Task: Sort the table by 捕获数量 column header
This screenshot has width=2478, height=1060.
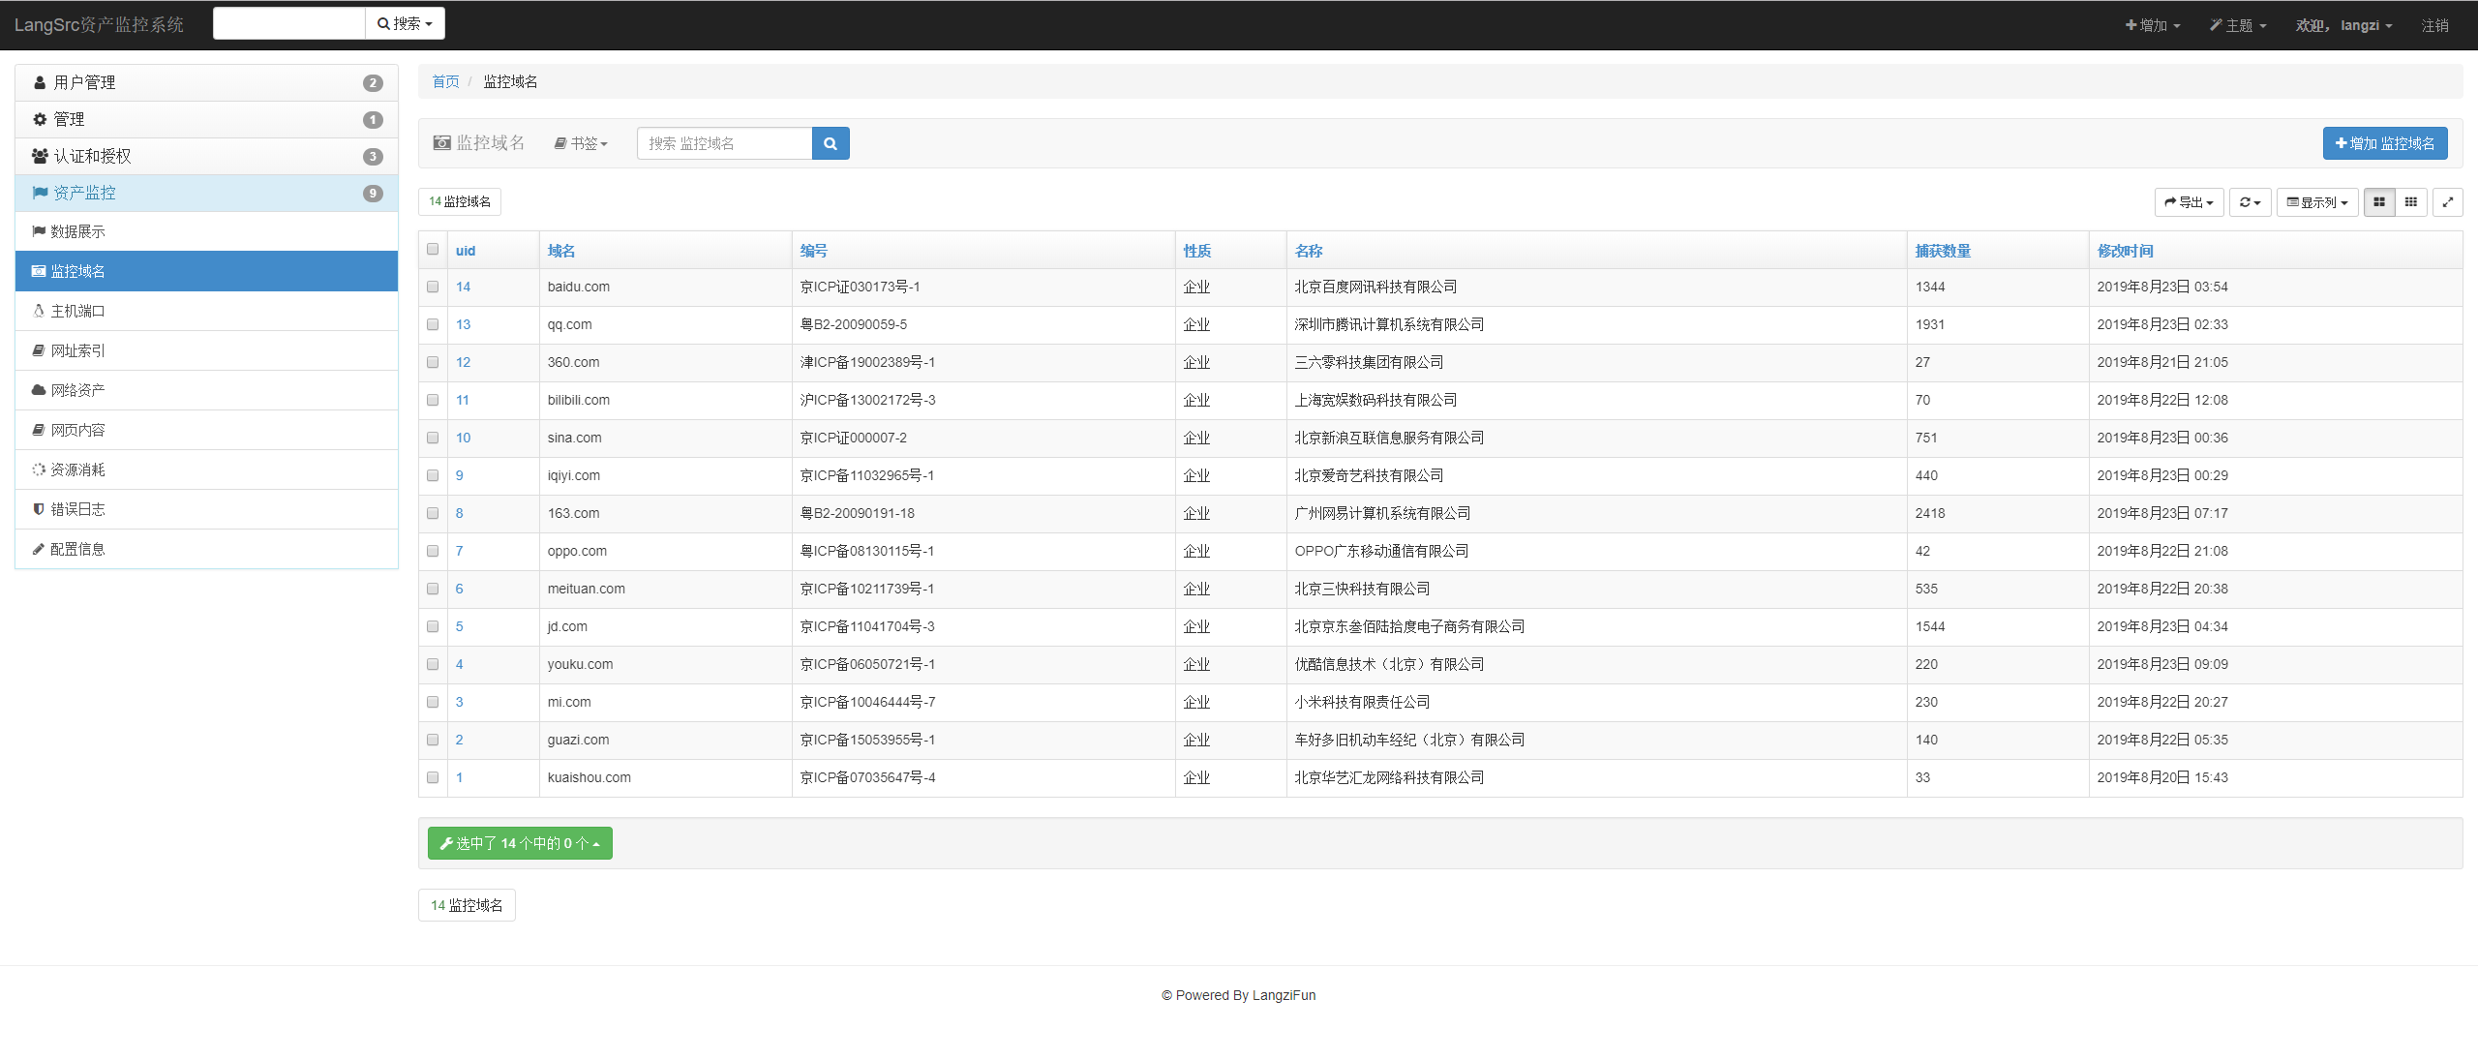Action: [1942, 251]
